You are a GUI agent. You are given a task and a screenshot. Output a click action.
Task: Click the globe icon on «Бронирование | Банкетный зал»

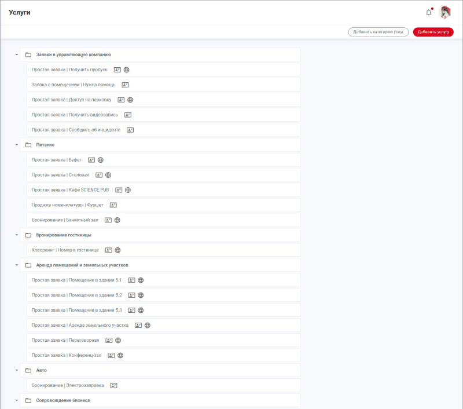click(x=118, y=220)
